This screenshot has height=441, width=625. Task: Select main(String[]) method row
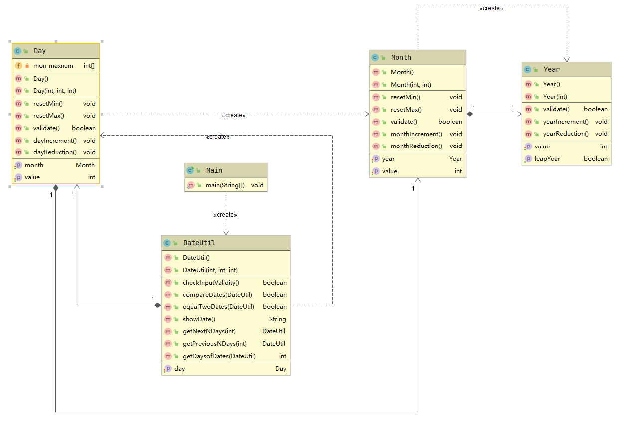[x=226, y=185]
